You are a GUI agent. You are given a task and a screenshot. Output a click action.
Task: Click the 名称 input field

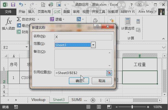click(83, 37)
